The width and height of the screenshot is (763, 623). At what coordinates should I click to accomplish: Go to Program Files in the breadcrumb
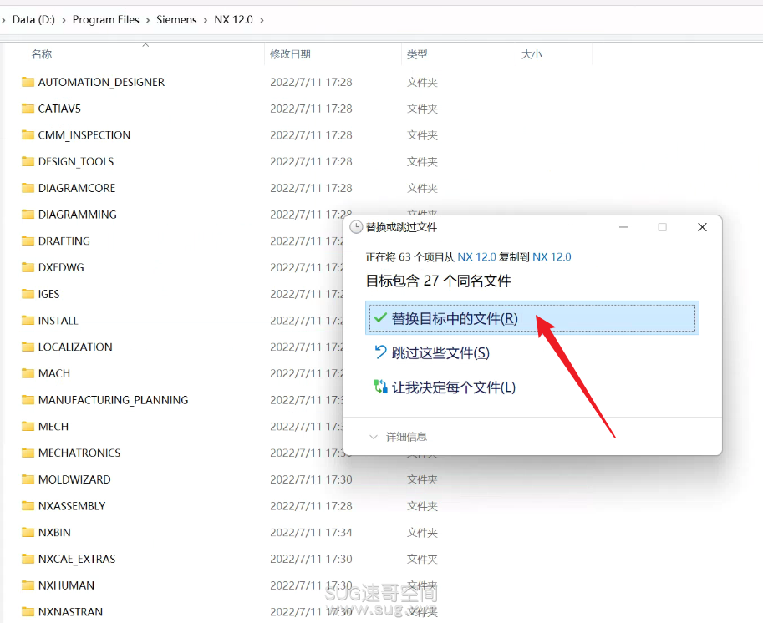105,19
